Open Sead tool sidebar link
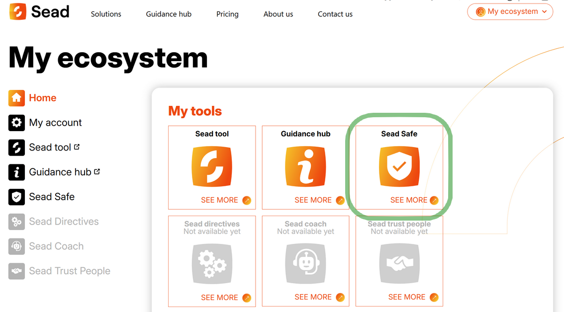The image size is (564, 312). (x=50, y=148)
